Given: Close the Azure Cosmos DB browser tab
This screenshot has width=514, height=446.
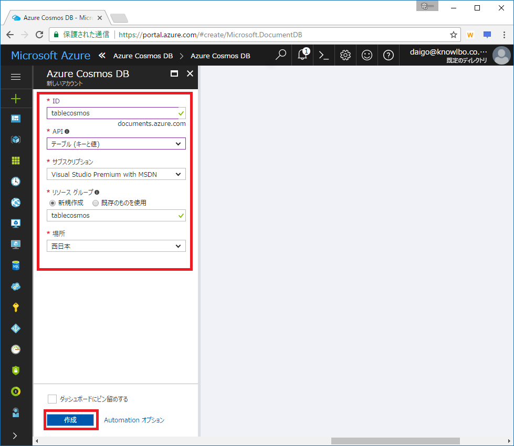Looking at the screenshot, I should pos(100,18).
